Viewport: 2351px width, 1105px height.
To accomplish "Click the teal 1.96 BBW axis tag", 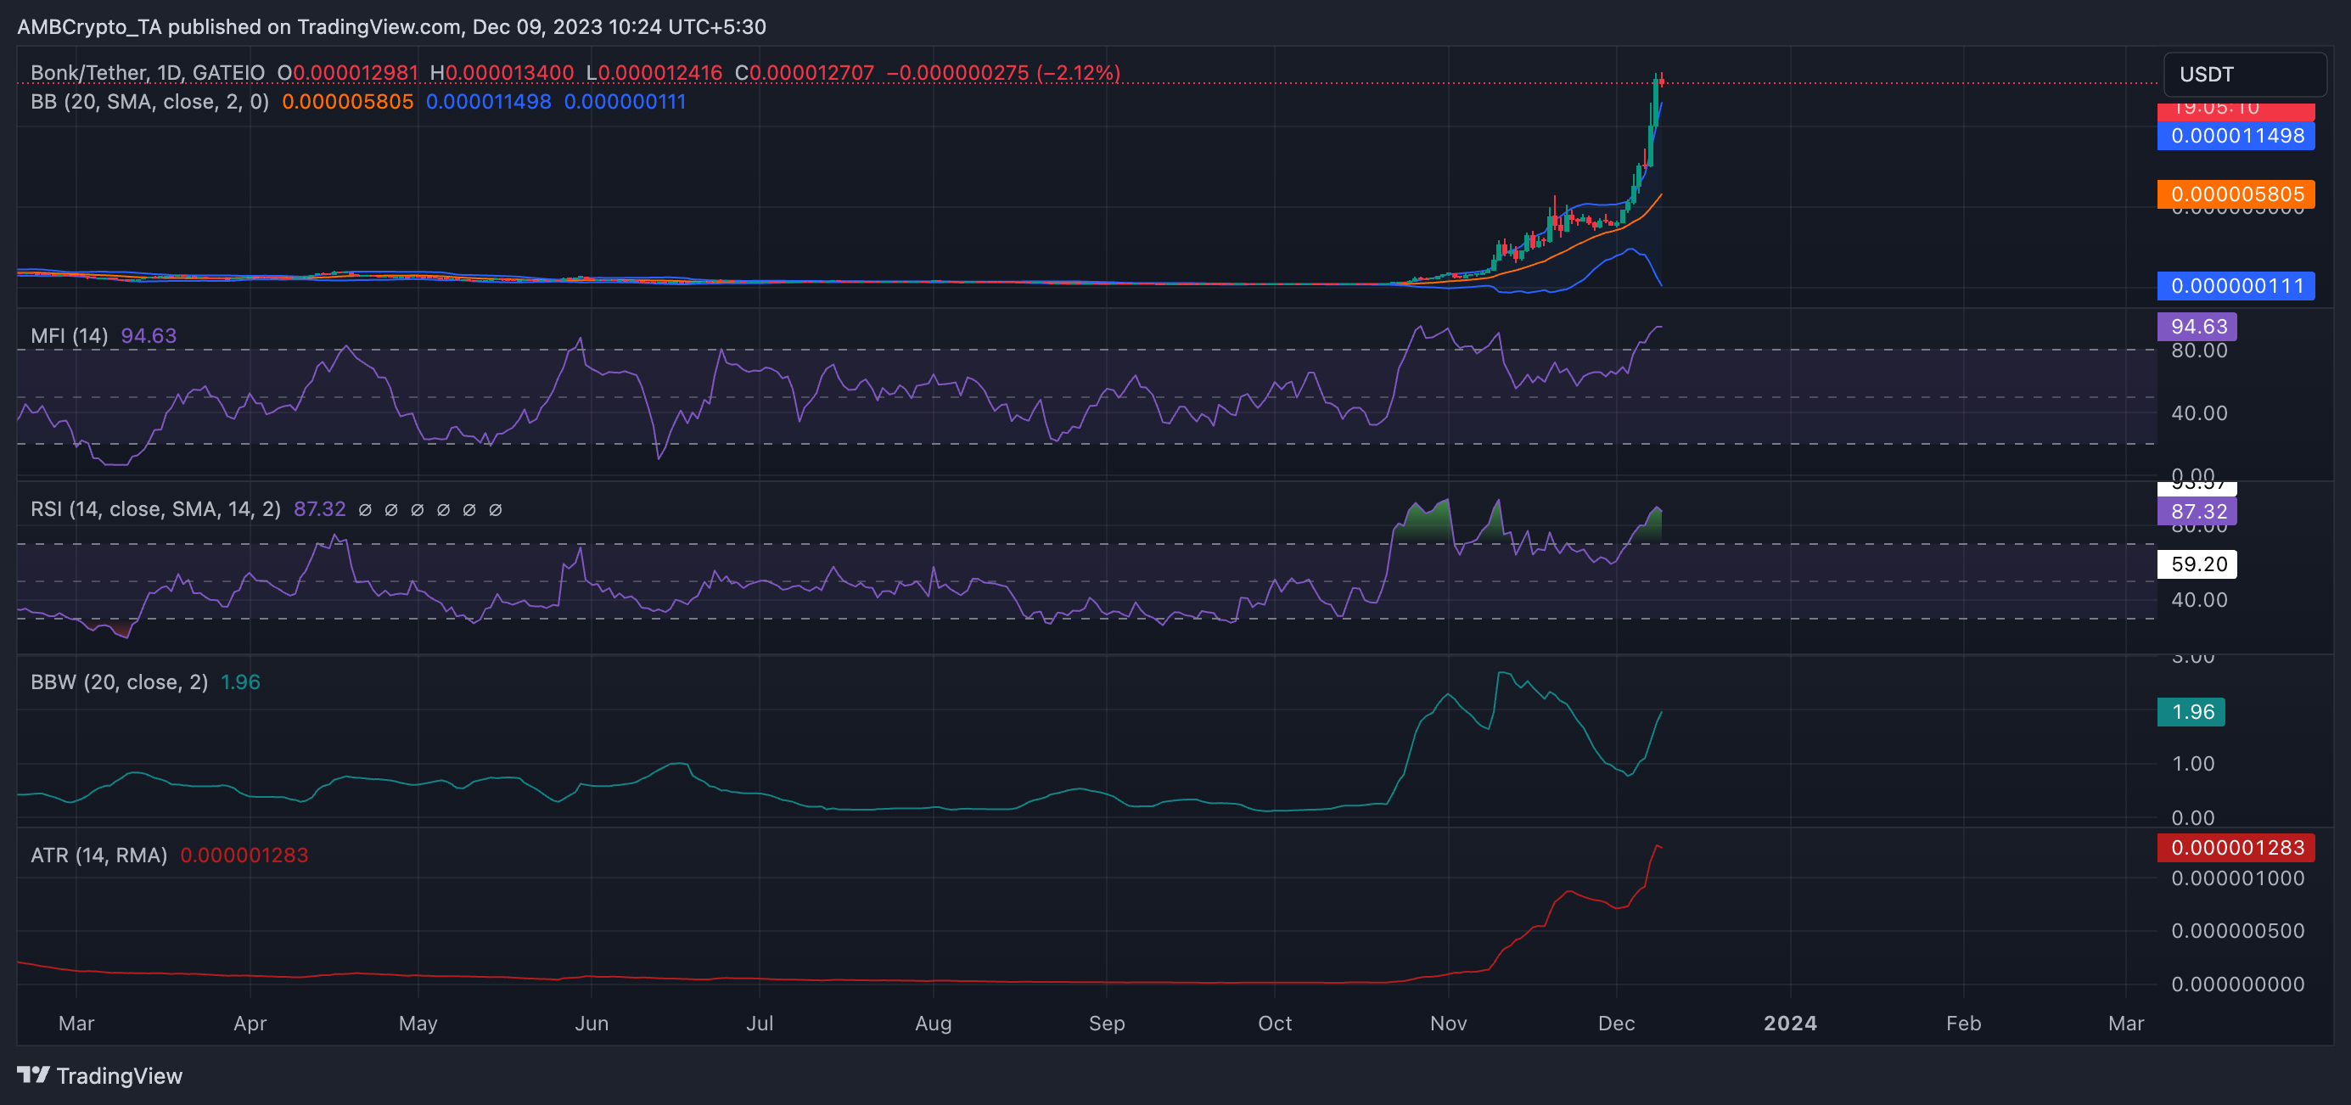I will point(2191,712).
